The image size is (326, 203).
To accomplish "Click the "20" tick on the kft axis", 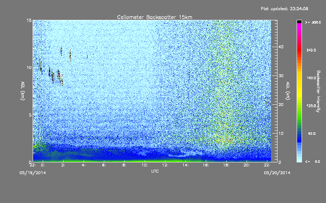I will coord(281,105).
